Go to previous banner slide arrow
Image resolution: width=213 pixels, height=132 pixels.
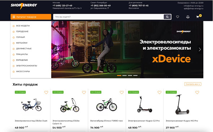[x=55, y=50]
